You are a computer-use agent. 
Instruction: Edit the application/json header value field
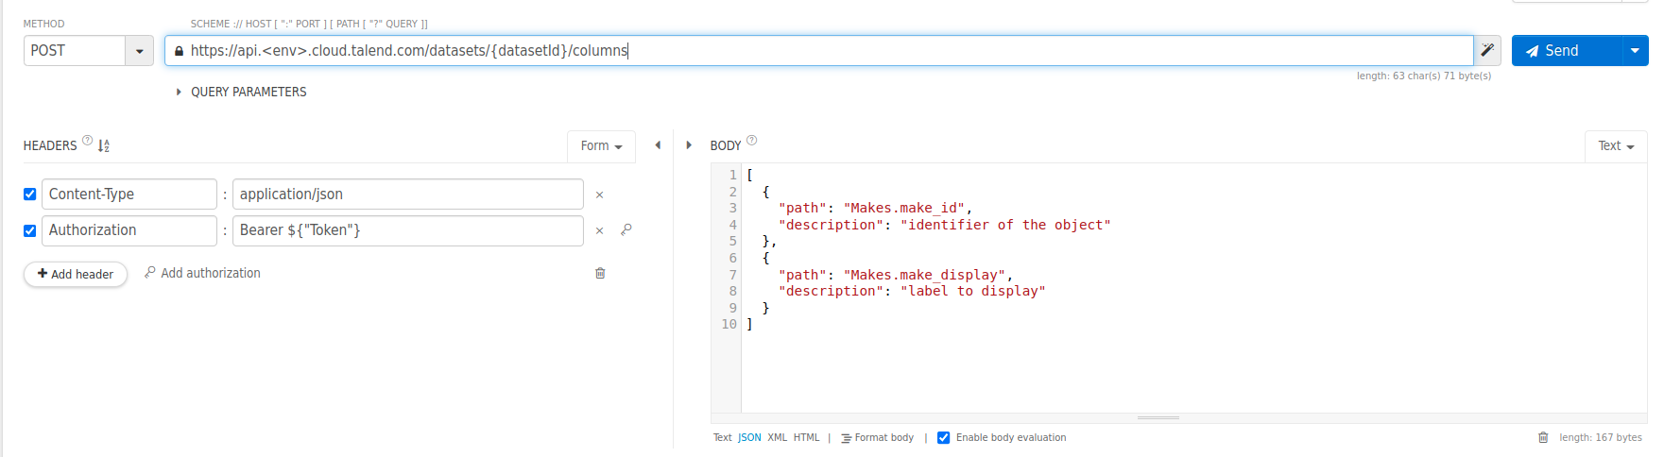[408, 195]
